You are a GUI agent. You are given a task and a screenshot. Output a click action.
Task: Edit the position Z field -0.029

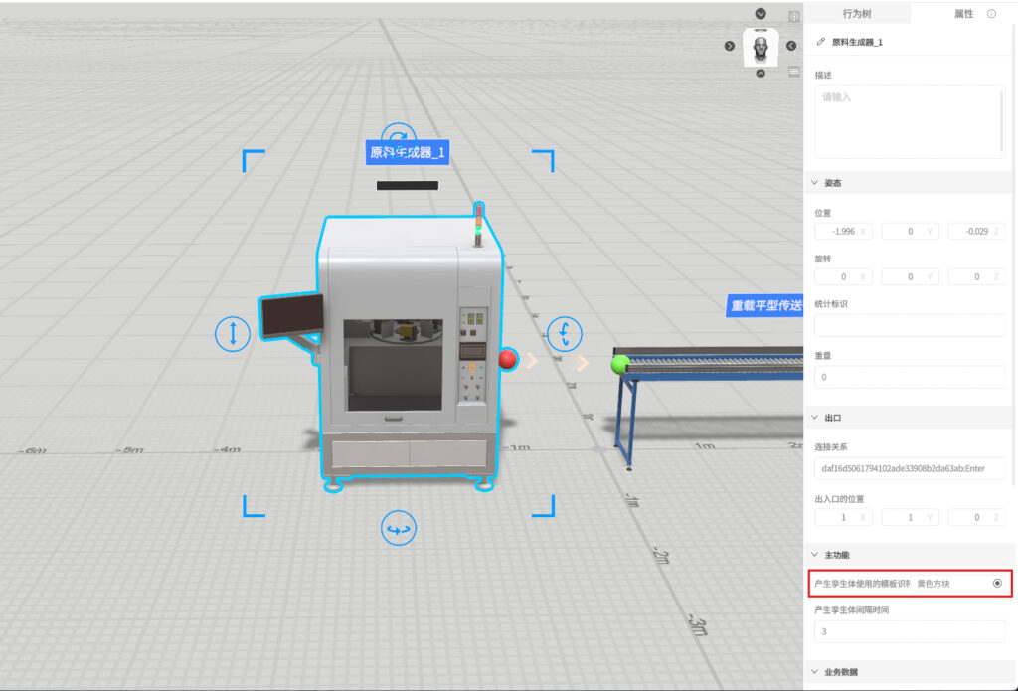[x=976, y=232]
